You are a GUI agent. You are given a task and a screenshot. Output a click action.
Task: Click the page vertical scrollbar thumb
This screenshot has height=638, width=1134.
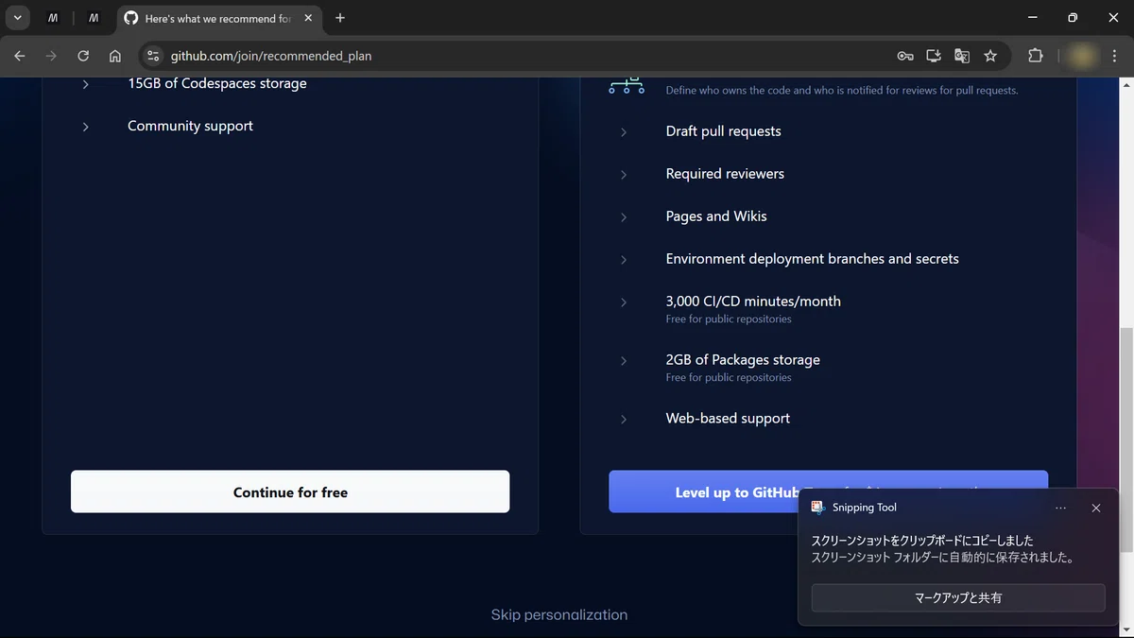(1125, 440)
